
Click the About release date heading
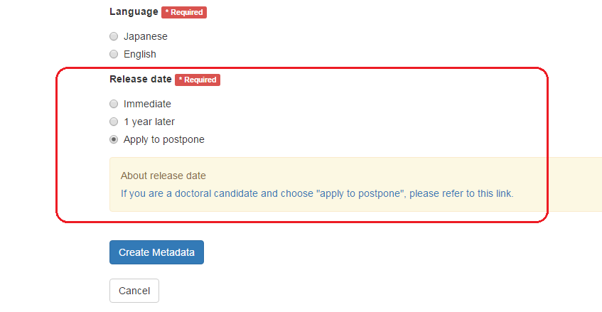[163, 176]
